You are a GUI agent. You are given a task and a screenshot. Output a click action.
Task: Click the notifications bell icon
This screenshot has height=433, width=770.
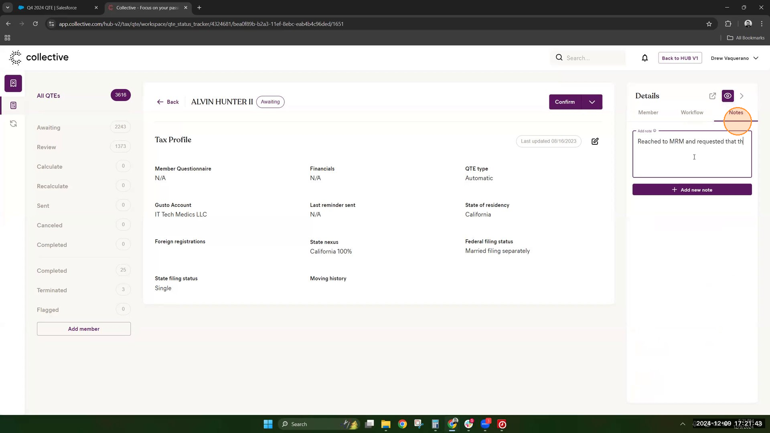[644, 58]
